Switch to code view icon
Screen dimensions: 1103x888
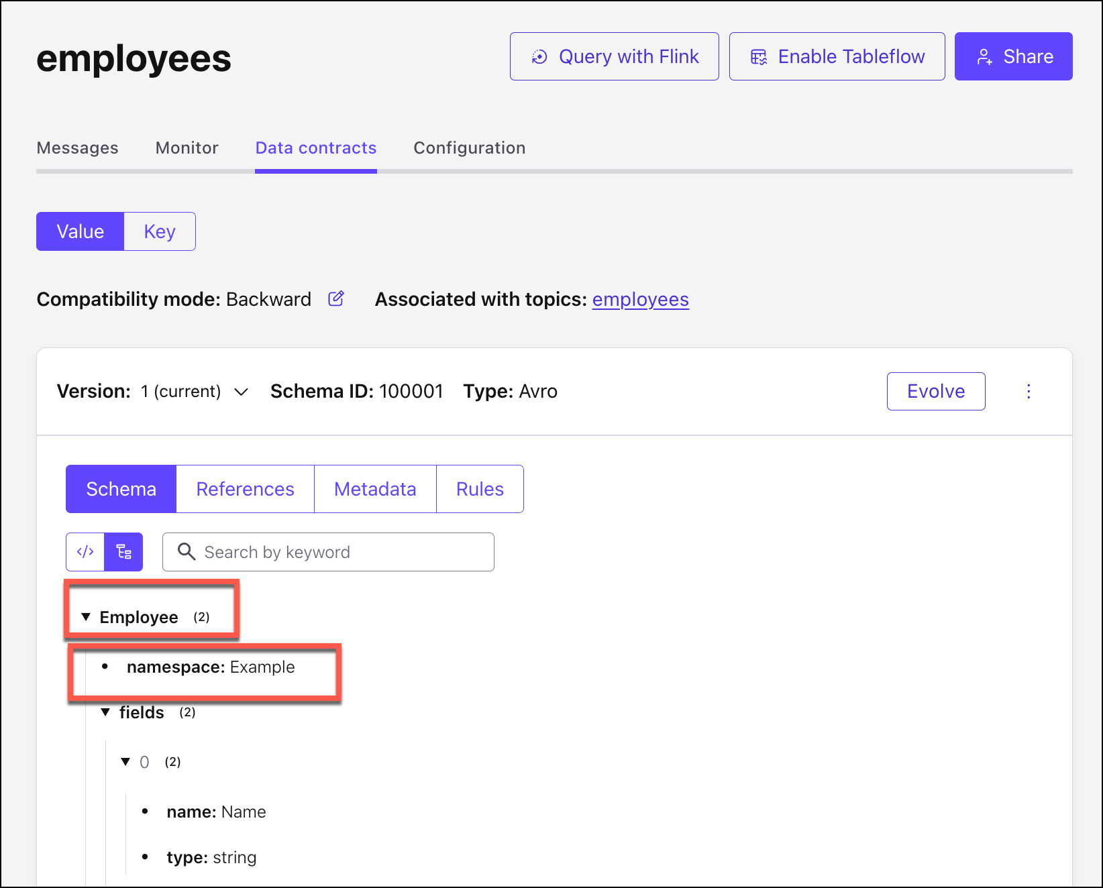pyautogui.click(x=85, y=552)
